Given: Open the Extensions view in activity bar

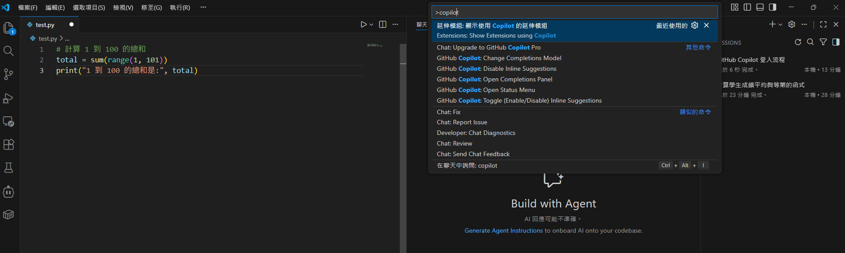Looking at the screenshot, I should point(8,145).
